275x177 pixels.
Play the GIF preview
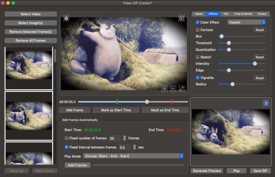pyautogui.click(x=236, y=171)
